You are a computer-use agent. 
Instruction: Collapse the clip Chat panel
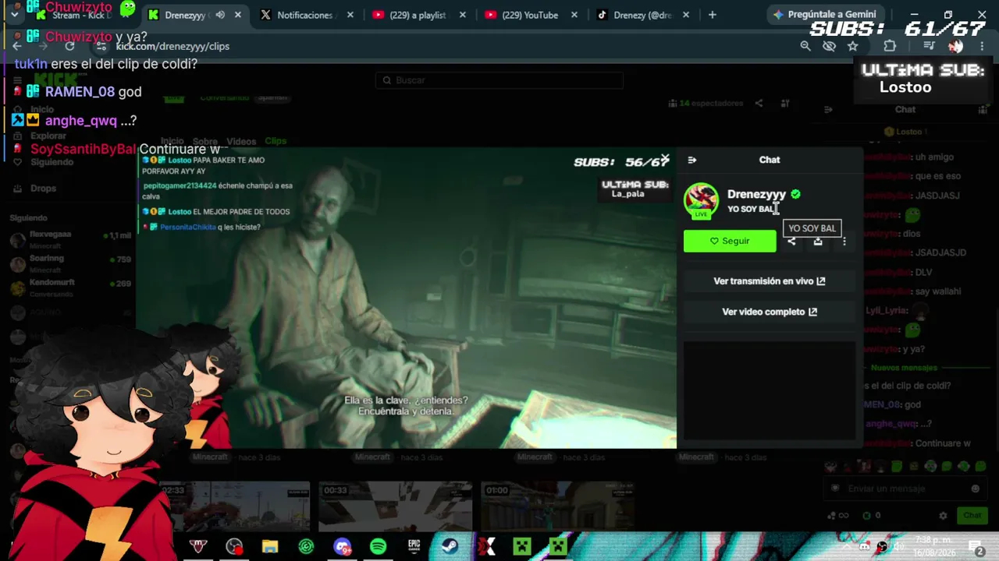click(x=692, y=160)
